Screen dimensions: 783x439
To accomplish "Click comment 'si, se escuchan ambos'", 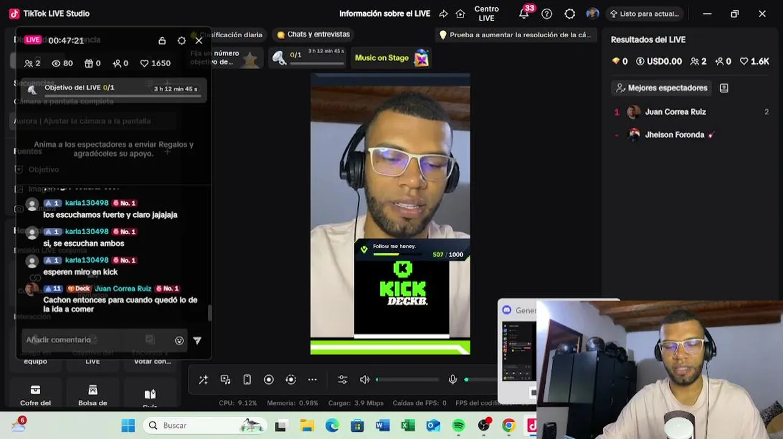I will 84,243.
